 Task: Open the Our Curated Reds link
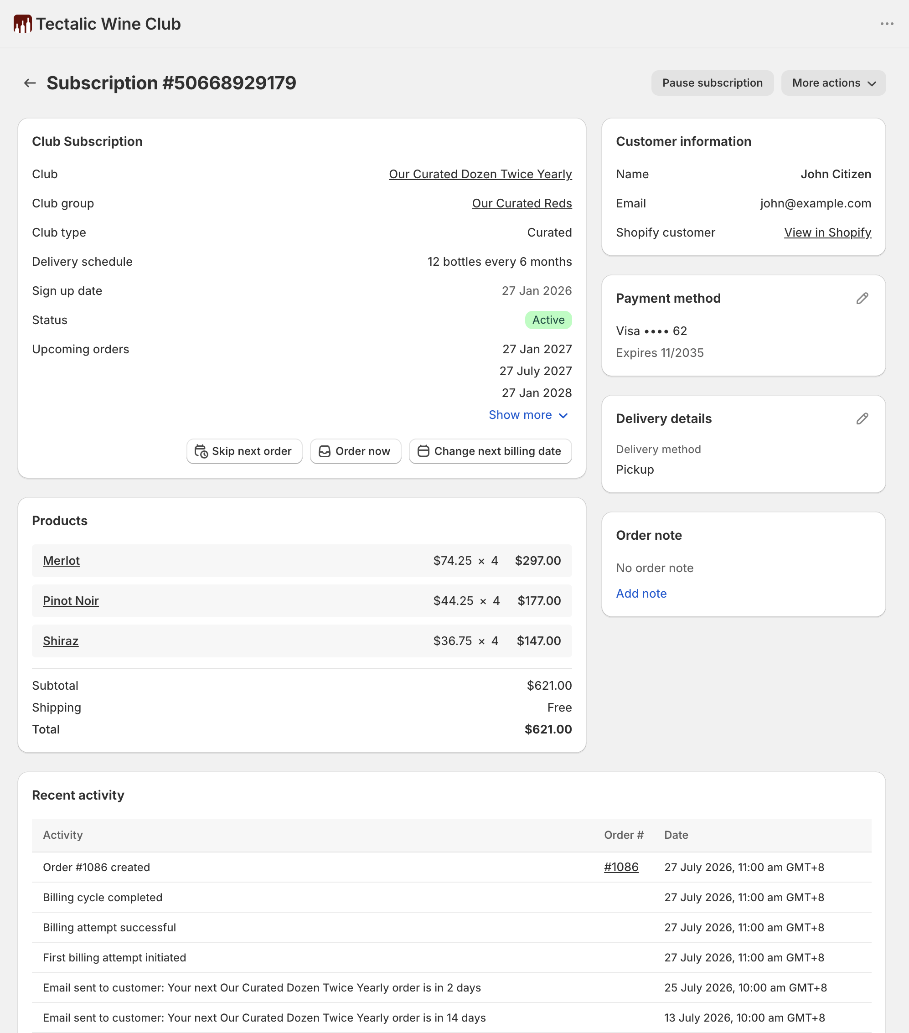pyautogui.click(x=522, y=203)
